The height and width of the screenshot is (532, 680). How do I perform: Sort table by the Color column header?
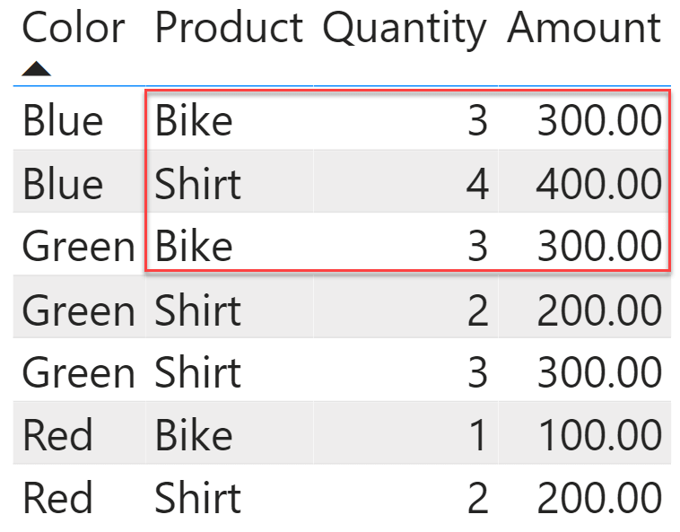coord(74,28)
